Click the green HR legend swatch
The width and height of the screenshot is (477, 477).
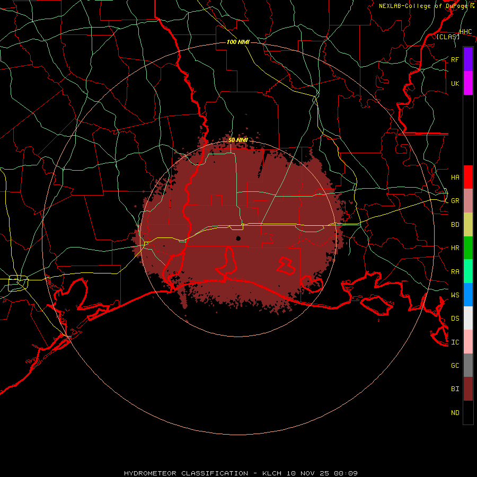[468, 248]
